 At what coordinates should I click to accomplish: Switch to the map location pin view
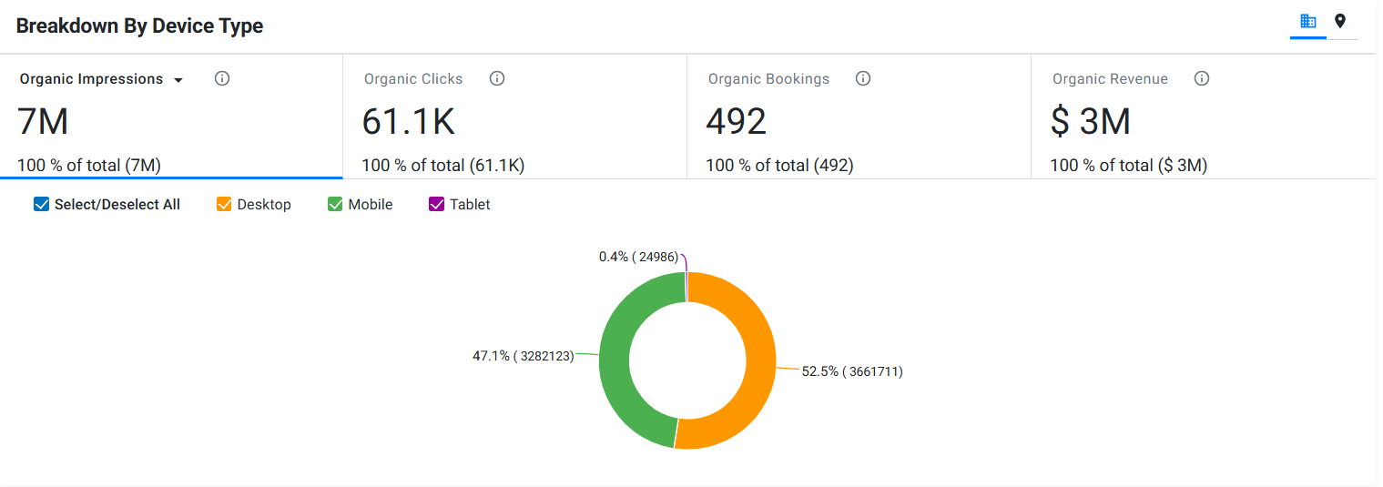[1340, 21]
